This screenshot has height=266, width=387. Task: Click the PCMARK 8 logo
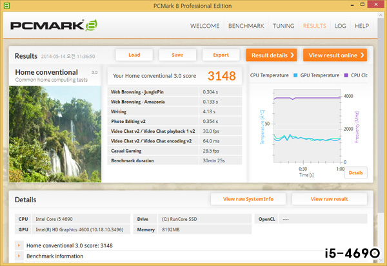click(x=54, y=25)
